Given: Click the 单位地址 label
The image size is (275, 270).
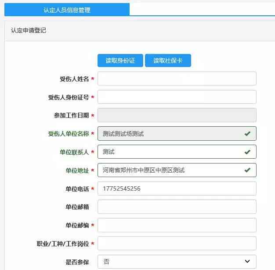Looking at the screenshot, I should click(77, 171).
